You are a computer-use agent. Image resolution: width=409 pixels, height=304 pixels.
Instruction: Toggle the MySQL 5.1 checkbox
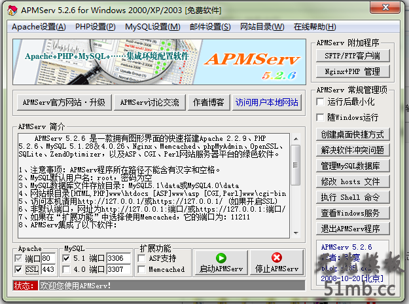click(x=66, y=258)
